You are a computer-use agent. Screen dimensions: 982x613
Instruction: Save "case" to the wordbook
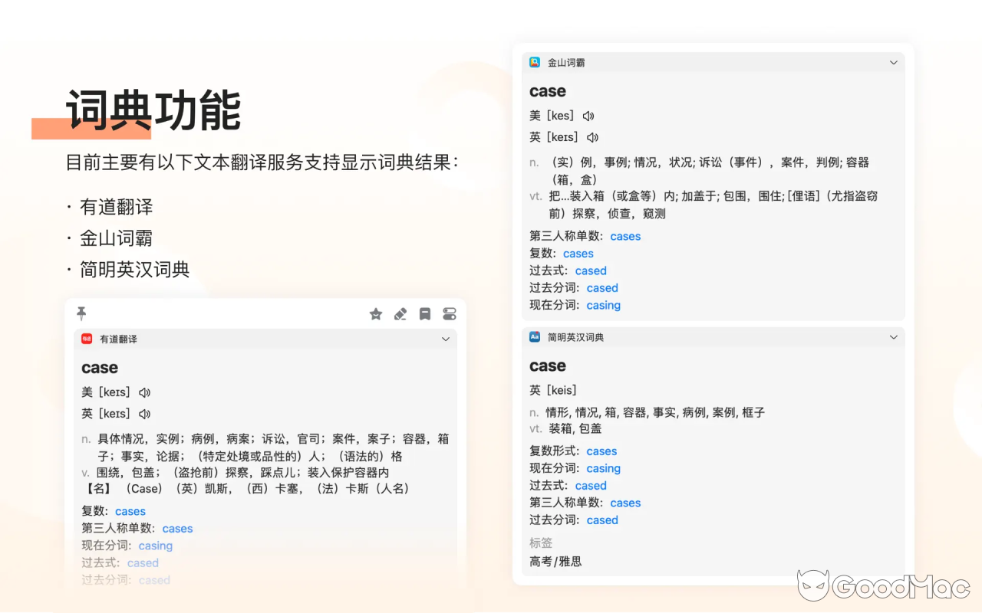[425, 313]
